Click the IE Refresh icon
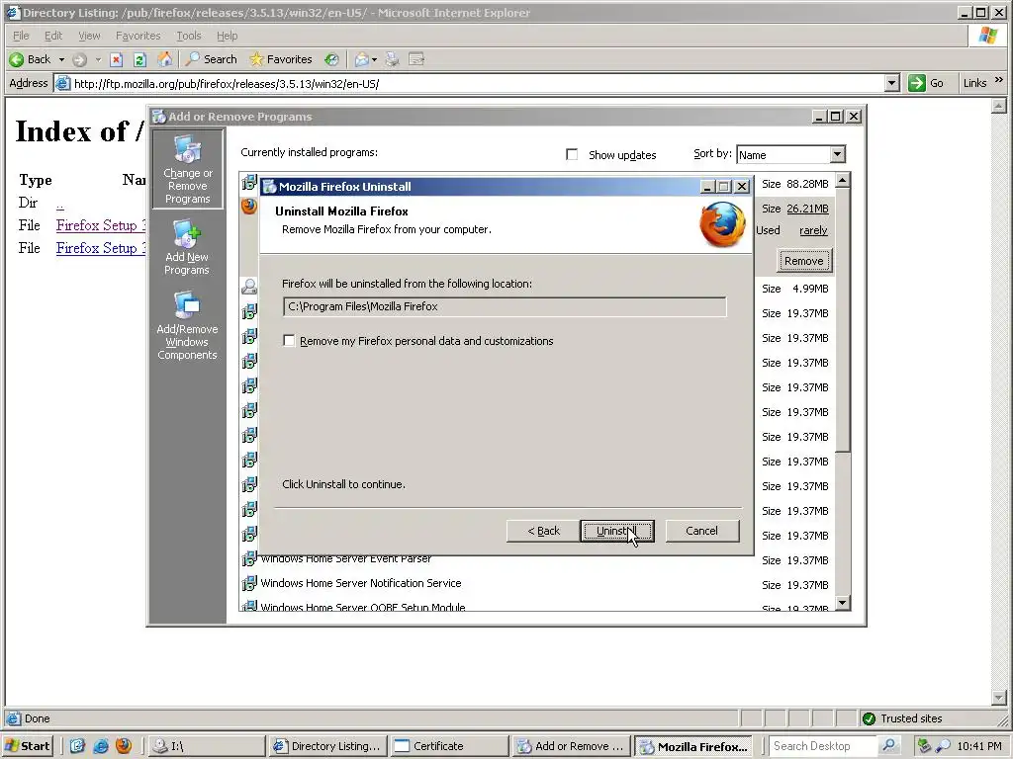 click(x=139, y=59)
